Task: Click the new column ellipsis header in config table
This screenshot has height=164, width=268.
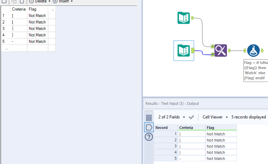Action: (x=52, y=9)
